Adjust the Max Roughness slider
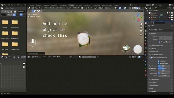 164,68
